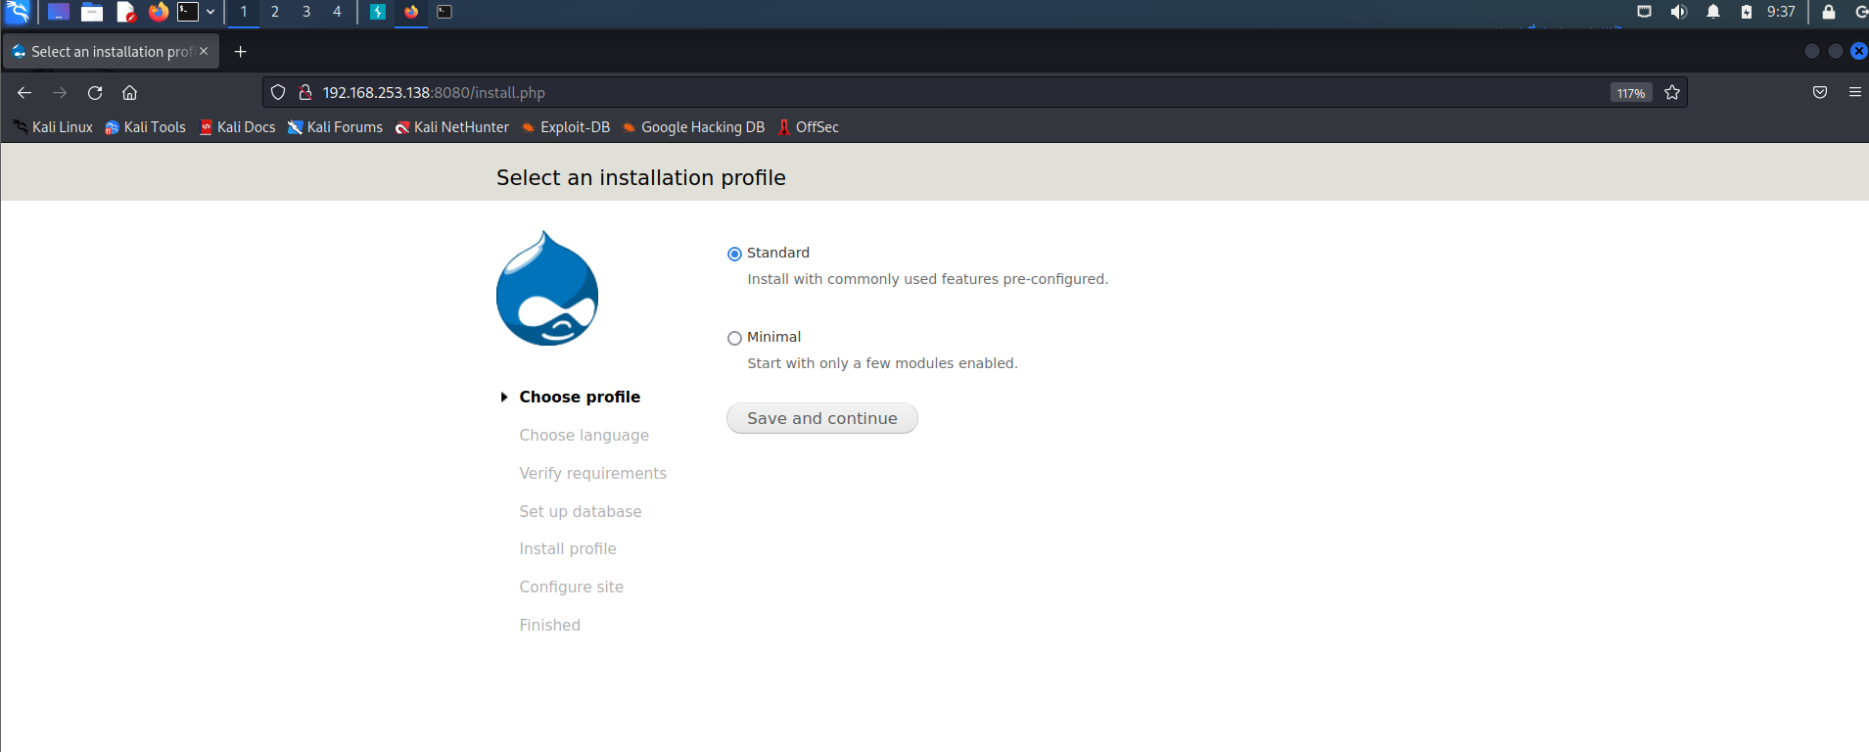Open the Kali Tools bookmark

(x=145, y=127)
